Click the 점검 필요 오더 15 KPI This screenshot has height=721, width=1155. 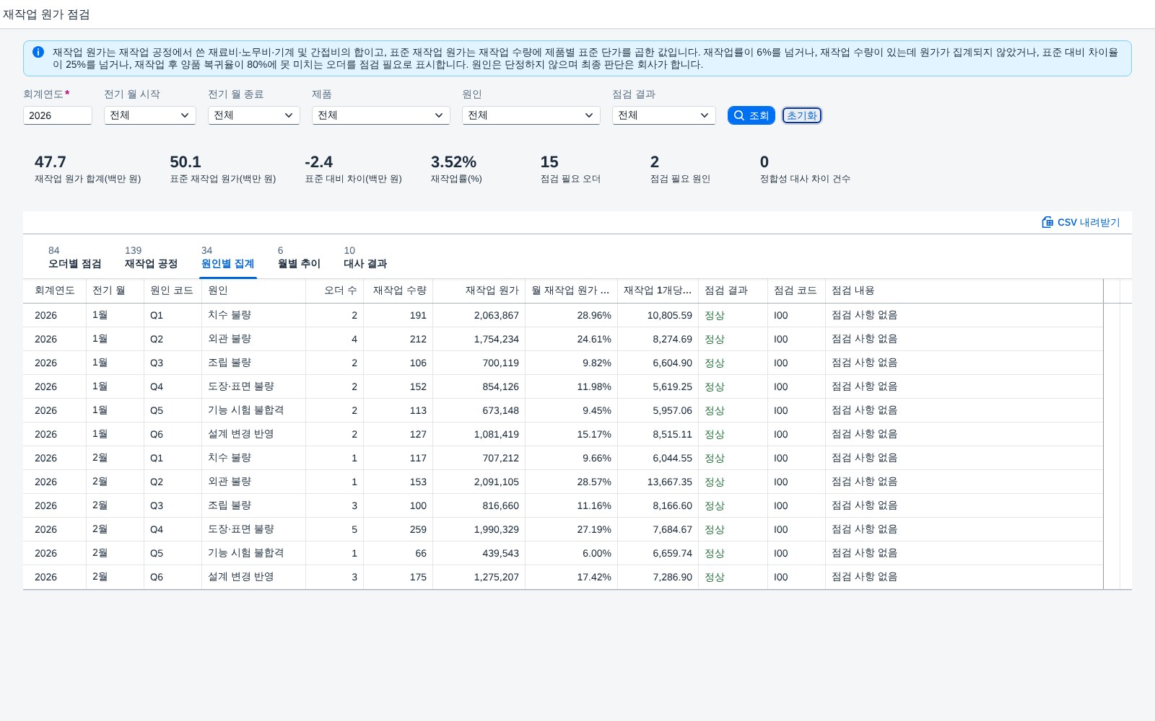[x=570, y=169]
